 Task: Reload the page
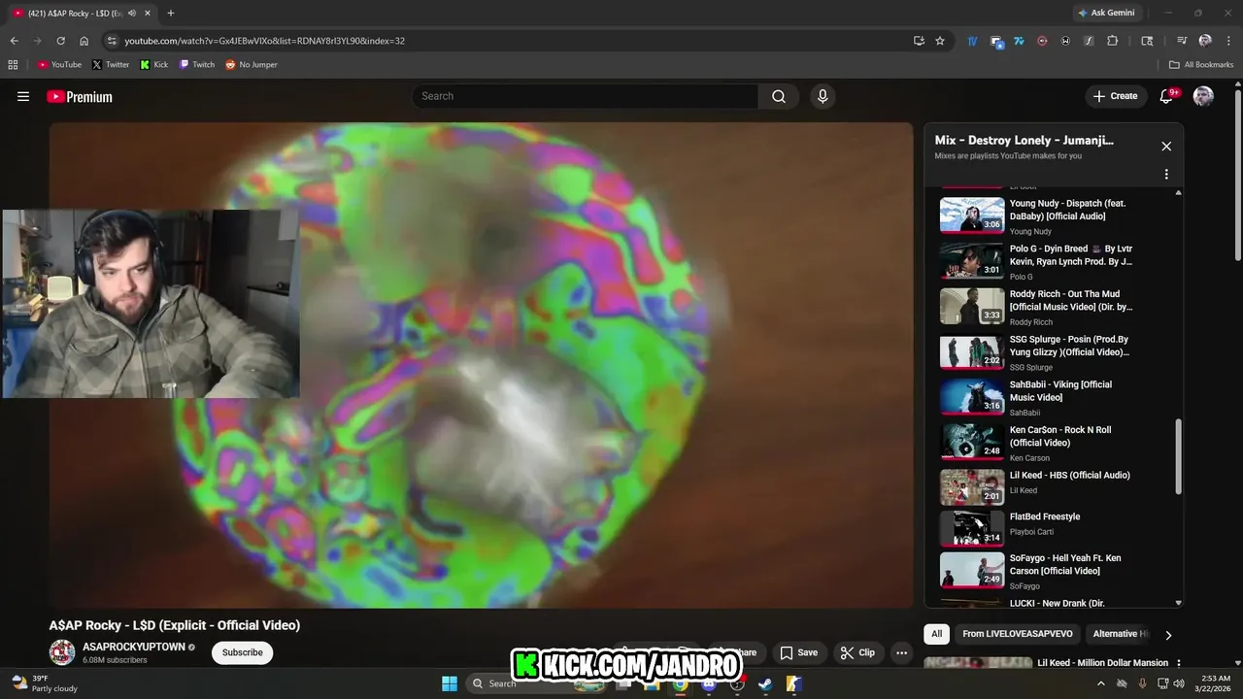pyautogui.click(x=60, y=41)
